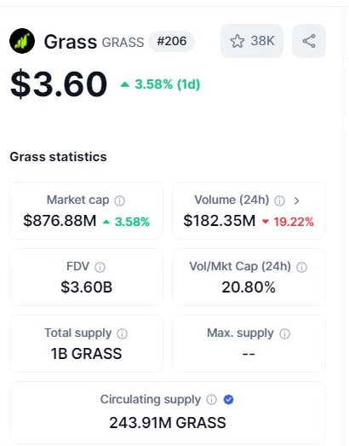Viewport: 349px width, 446px height.
Task: Click Circulating supply info icon
Action: pyautogui.click(x=212, y=400)
